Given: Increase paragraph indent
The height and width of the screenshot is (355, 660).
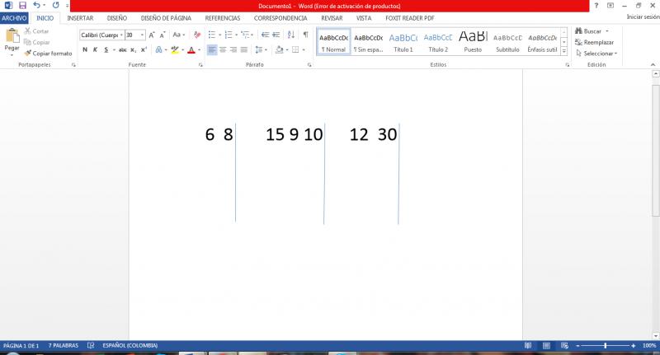Looking at the screenshot, I should click(276, 35).
